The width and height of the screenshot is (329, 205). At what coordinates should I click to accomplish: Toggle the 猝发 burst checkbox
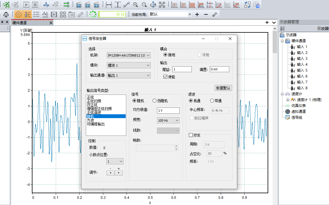point(191,135)
